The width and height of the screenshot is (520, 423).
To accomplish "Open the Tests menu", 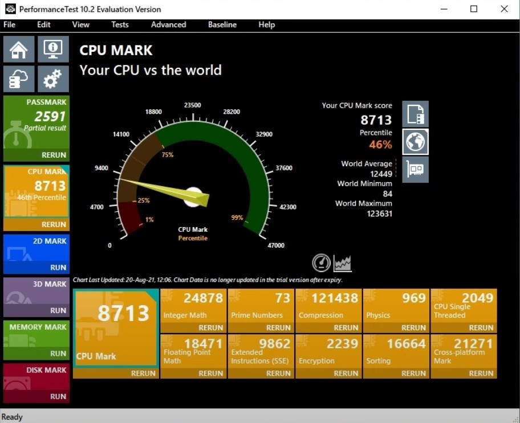I will click(120, 24).
